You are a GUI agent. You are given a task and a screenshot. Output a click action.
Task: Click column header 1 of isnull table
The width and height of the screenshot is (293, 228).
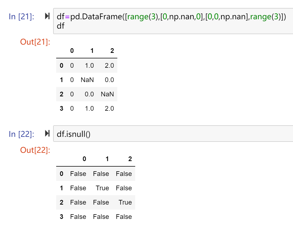coord(107,159)
